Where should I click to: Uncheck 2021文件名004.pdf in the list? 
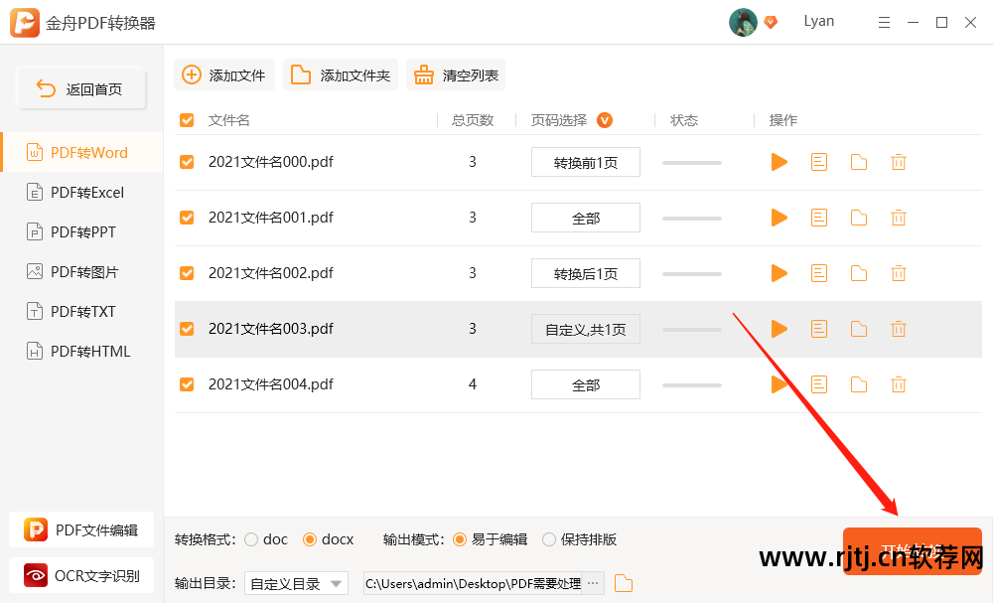[x=187, y=384]
